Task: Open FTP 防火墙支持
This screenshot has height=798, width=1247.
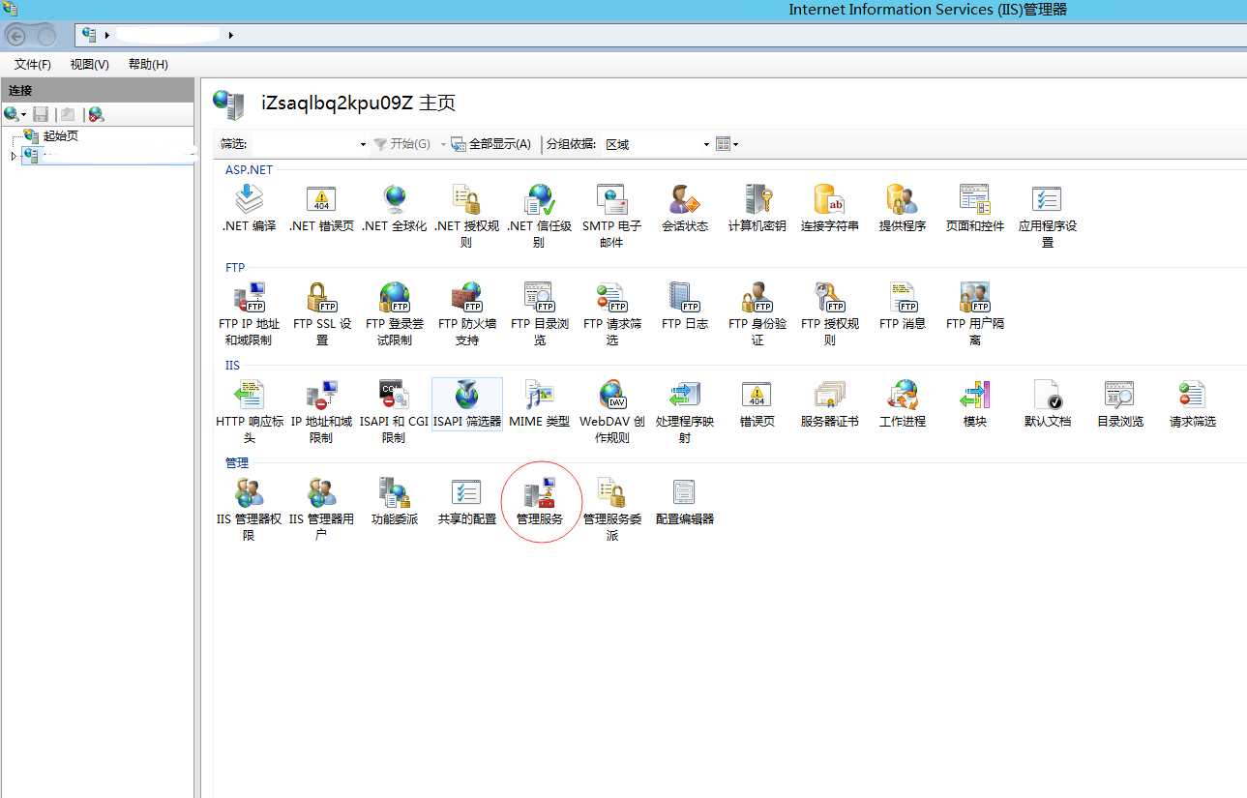Action: pyautogui.click(x=466, y=314)
